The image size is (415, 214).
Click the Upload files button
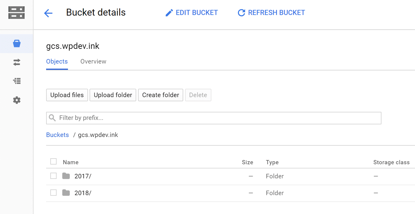pos(67,95)
